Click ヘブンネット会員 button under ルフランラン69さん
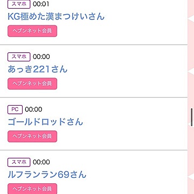The image size is (194, 194). (x=32, y=189)
